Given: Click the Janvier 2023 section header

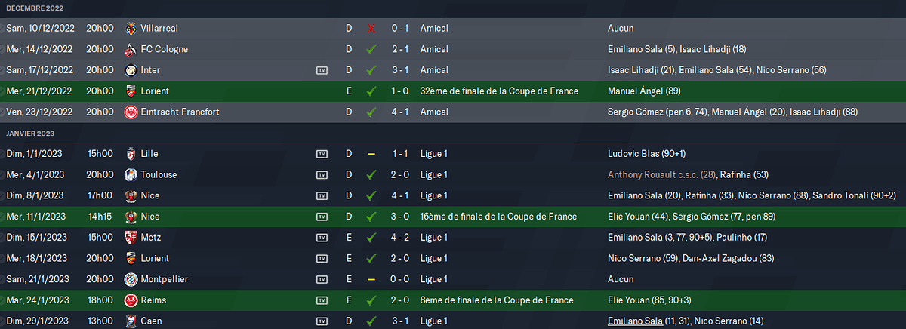Looking at the screenshot, I should coord(30,134).
